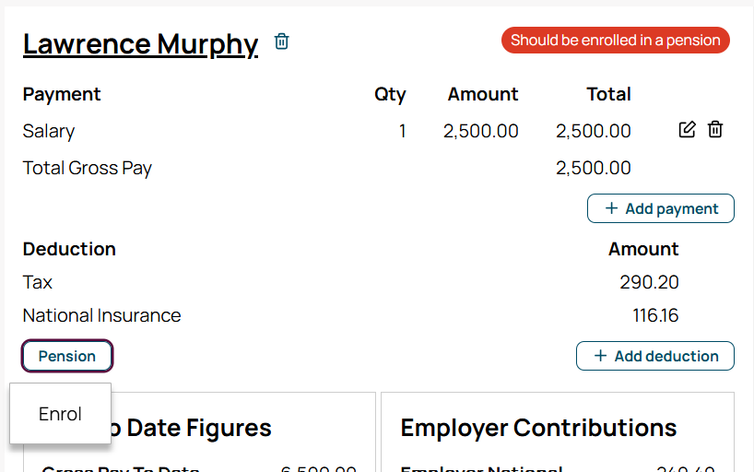Image resolution: width=754 pixels, height=472 pixels.
Task: Click the Should be enrolled in a pension badge
Action: pos(616,40)
